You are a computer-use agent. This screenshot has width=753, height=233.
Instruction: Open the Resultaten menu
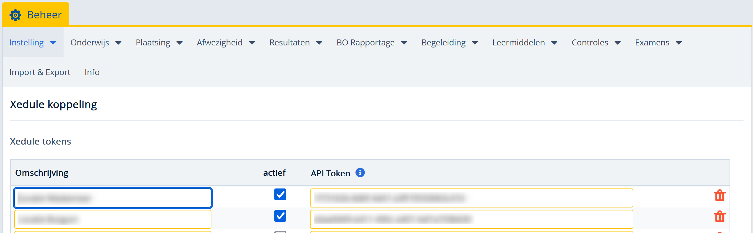[290, 42]
